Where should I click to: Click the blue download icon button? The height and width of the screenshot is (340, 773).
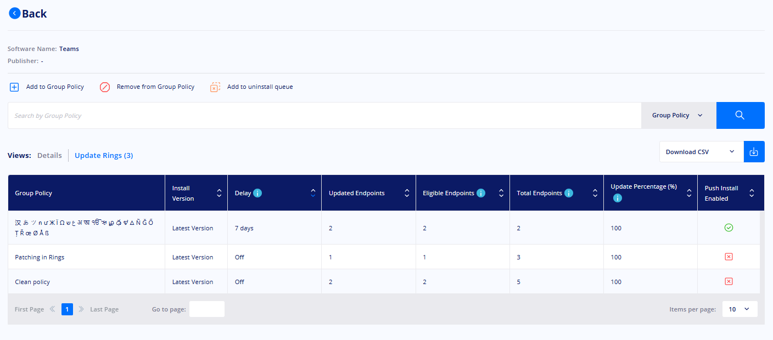pos(754,152)
